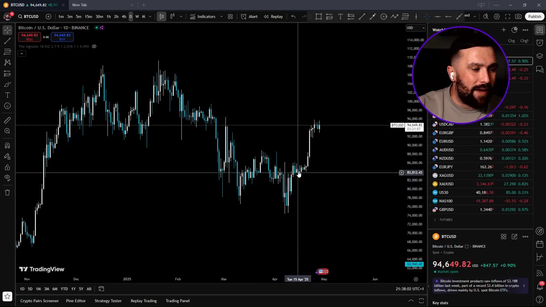The height and width of the screenshot is (307, 546).
Task: Click the blue BUY price button
Action: (62, 37)
